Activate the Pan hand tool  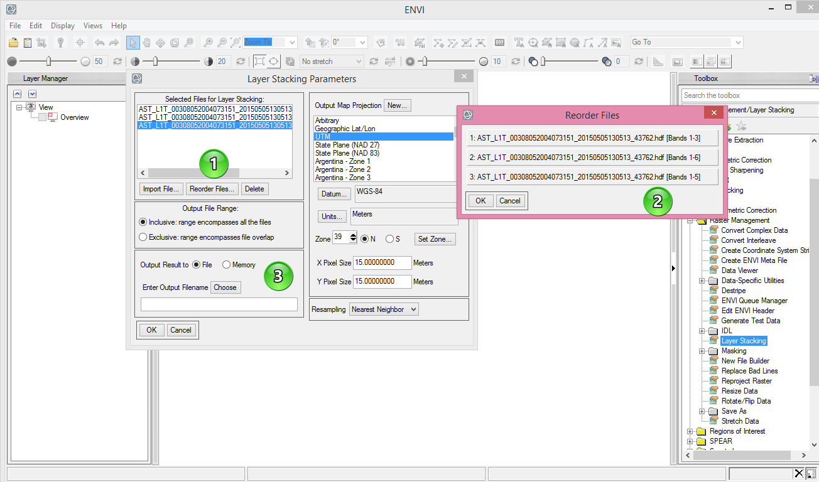[146, 42]
